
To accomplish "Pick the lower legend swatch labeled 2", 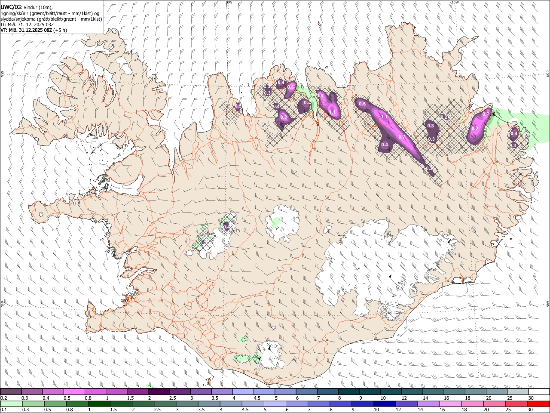I will 143,404.
